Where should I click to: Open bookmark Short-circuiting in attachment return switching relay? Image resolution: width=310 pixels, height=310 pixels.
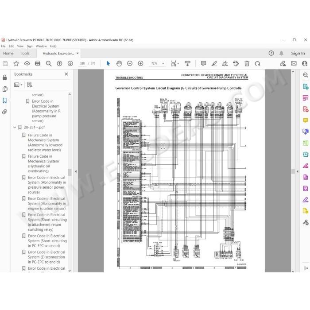47,222
